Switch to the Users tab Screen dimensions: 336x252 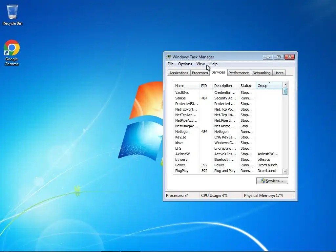[x=279, y=73]
